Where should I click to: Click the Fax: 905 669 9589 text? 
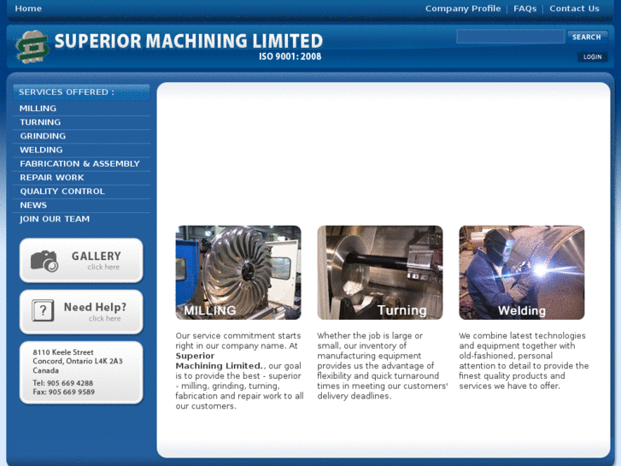click(63, 392)
